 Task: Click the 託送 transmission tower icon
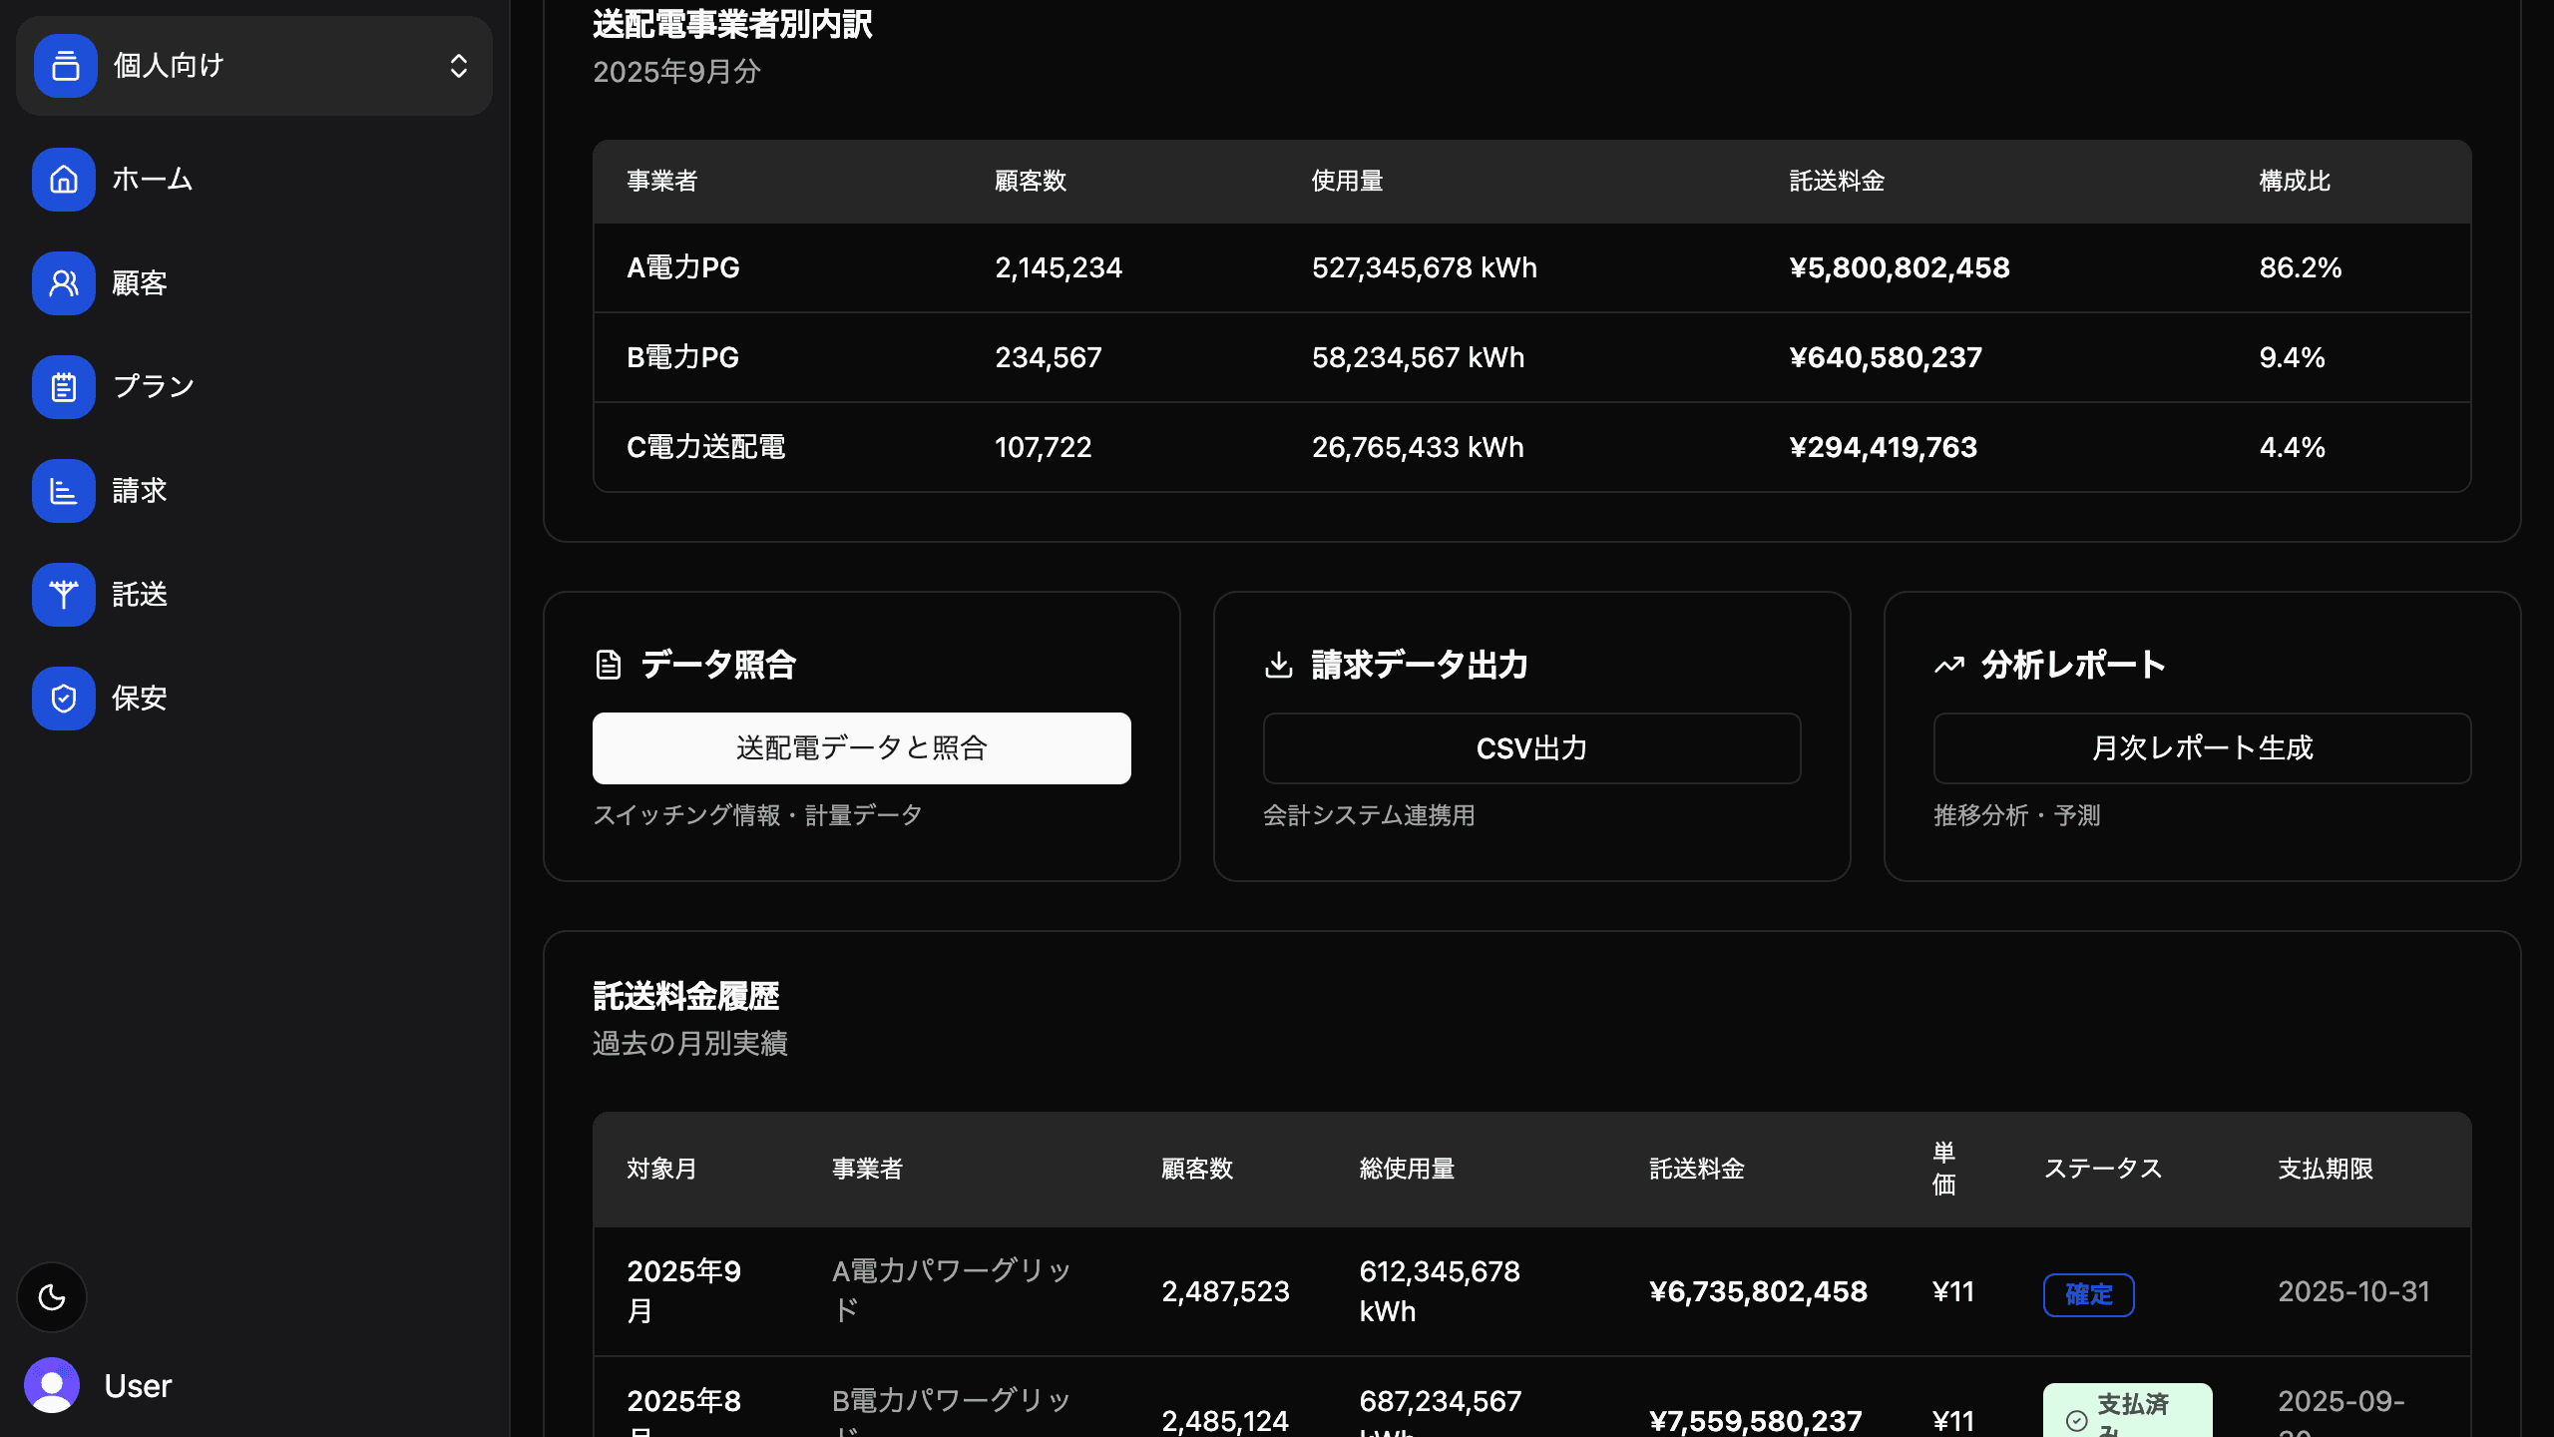[x=64, y=595]
